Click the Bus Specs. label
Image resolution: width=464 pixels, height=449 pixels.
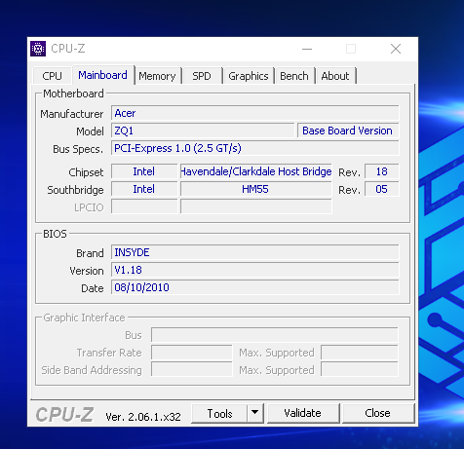tap(78, 149)
